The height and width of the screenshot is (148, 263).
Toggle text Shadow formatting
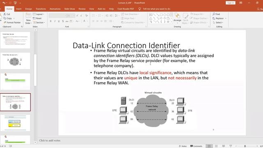click(x=63, y=21)
